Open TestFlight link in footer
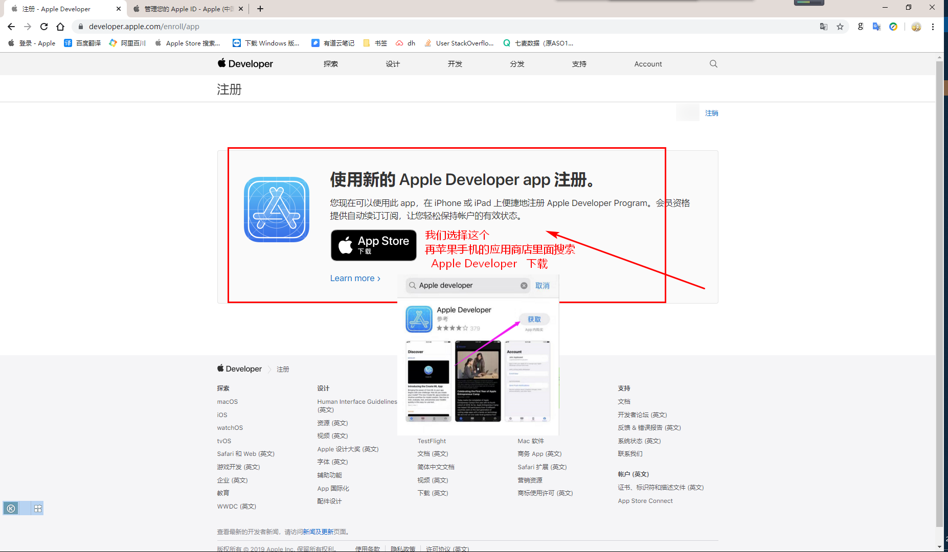The width and height of the screenshot is (948, 552). (x=432, y=441)
